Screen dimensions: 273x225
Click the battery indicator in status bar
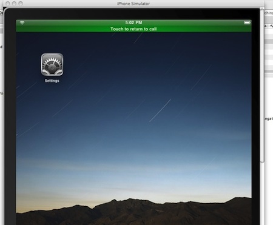click(247, 22)
